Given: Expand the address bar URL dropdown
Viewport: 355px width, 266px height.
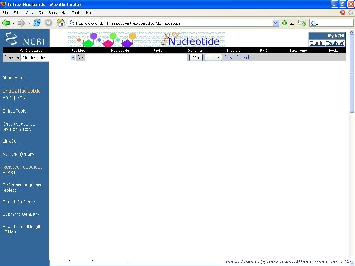Looking at the screenshot, I should point(276,23).
